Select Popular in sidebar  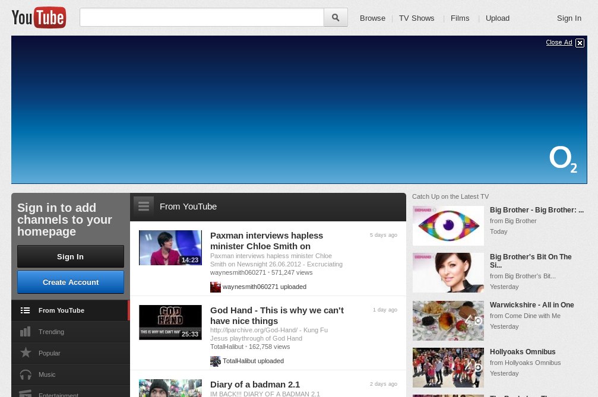click(x=71, y=353)
